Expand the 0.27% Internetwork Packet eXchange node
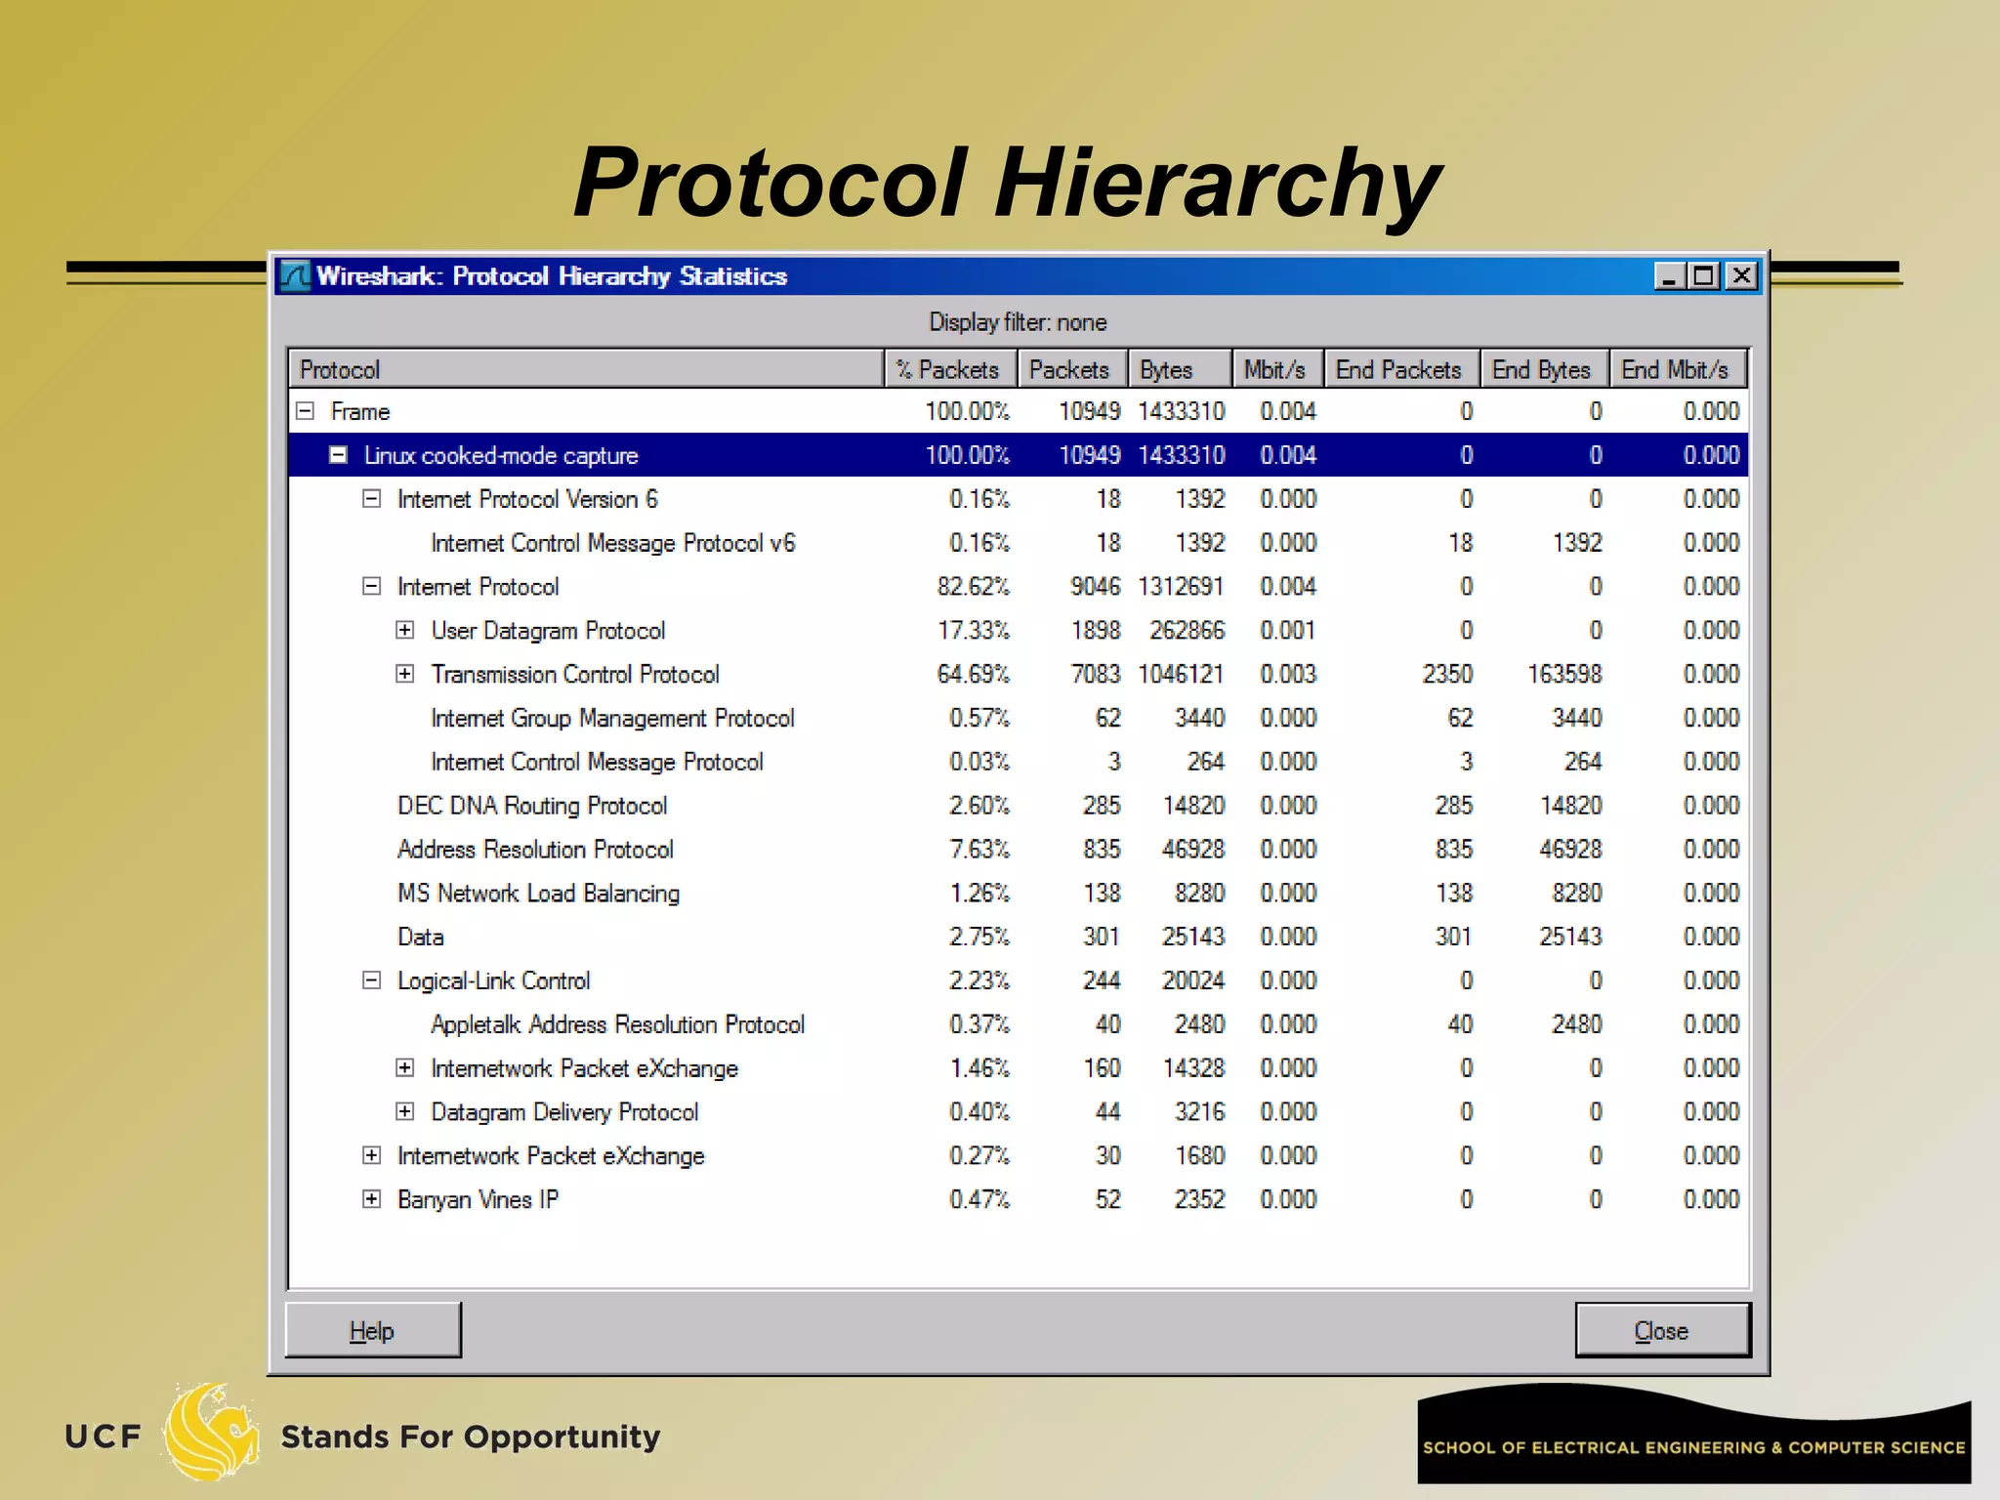 (372, 1155)
